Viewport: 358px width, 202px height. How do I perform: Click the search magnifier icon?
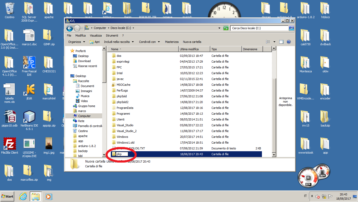(x=291, y=28)
